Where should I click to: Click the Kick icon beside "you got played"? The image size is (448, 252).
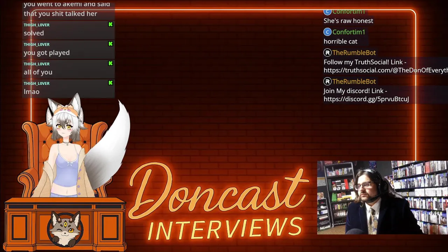tap(111, 44)
